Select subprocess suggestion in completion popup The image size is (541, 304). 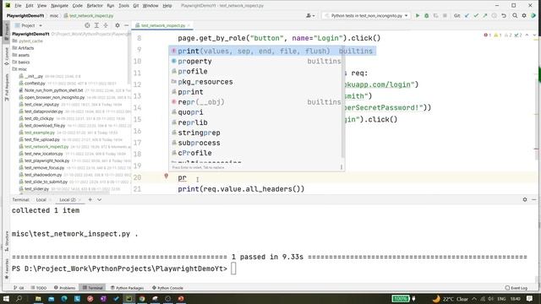(256, 143)
